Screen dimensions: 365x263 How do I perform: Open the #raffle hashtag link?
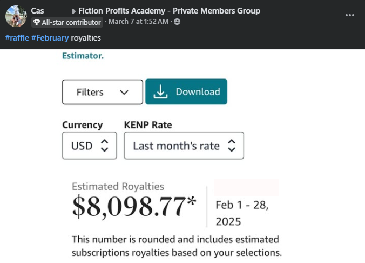(x=17, y=38)
